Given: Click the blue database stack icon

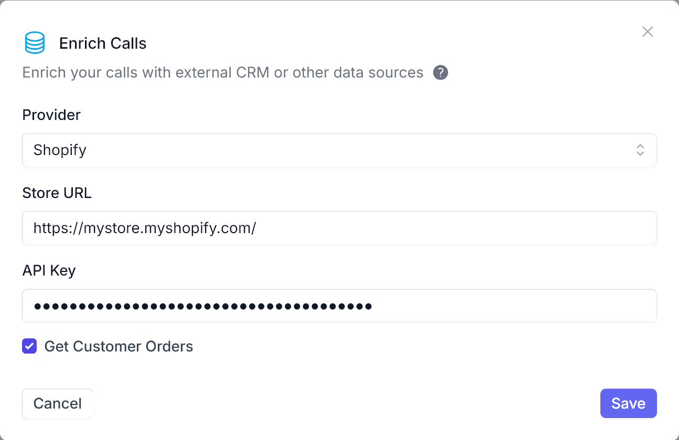Looking at the screenshot, I should [x=35, y=43].
